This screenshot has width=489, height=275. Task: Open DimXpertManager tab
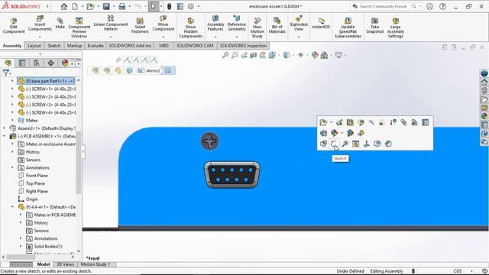point(50,63)
